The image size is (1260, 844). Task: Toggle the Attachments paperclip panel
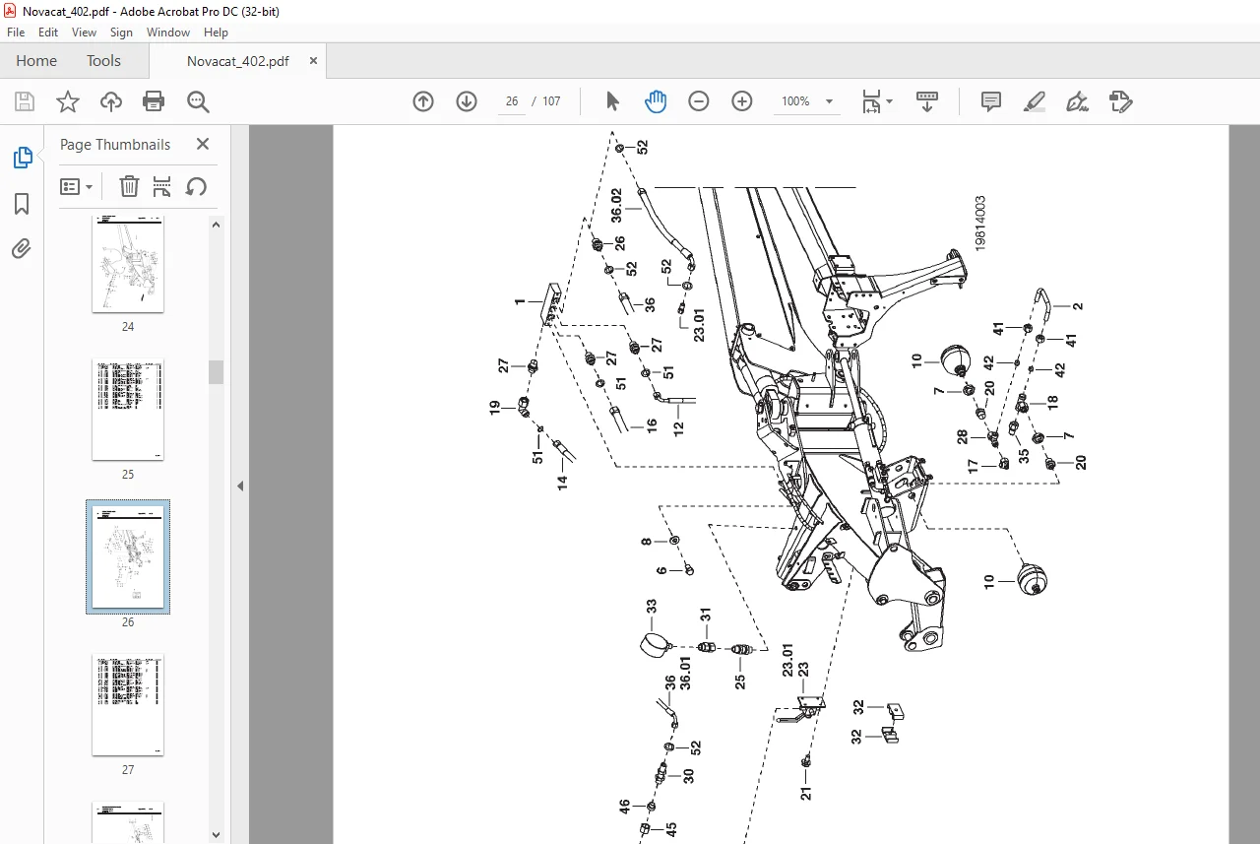[x=22, y=249]
